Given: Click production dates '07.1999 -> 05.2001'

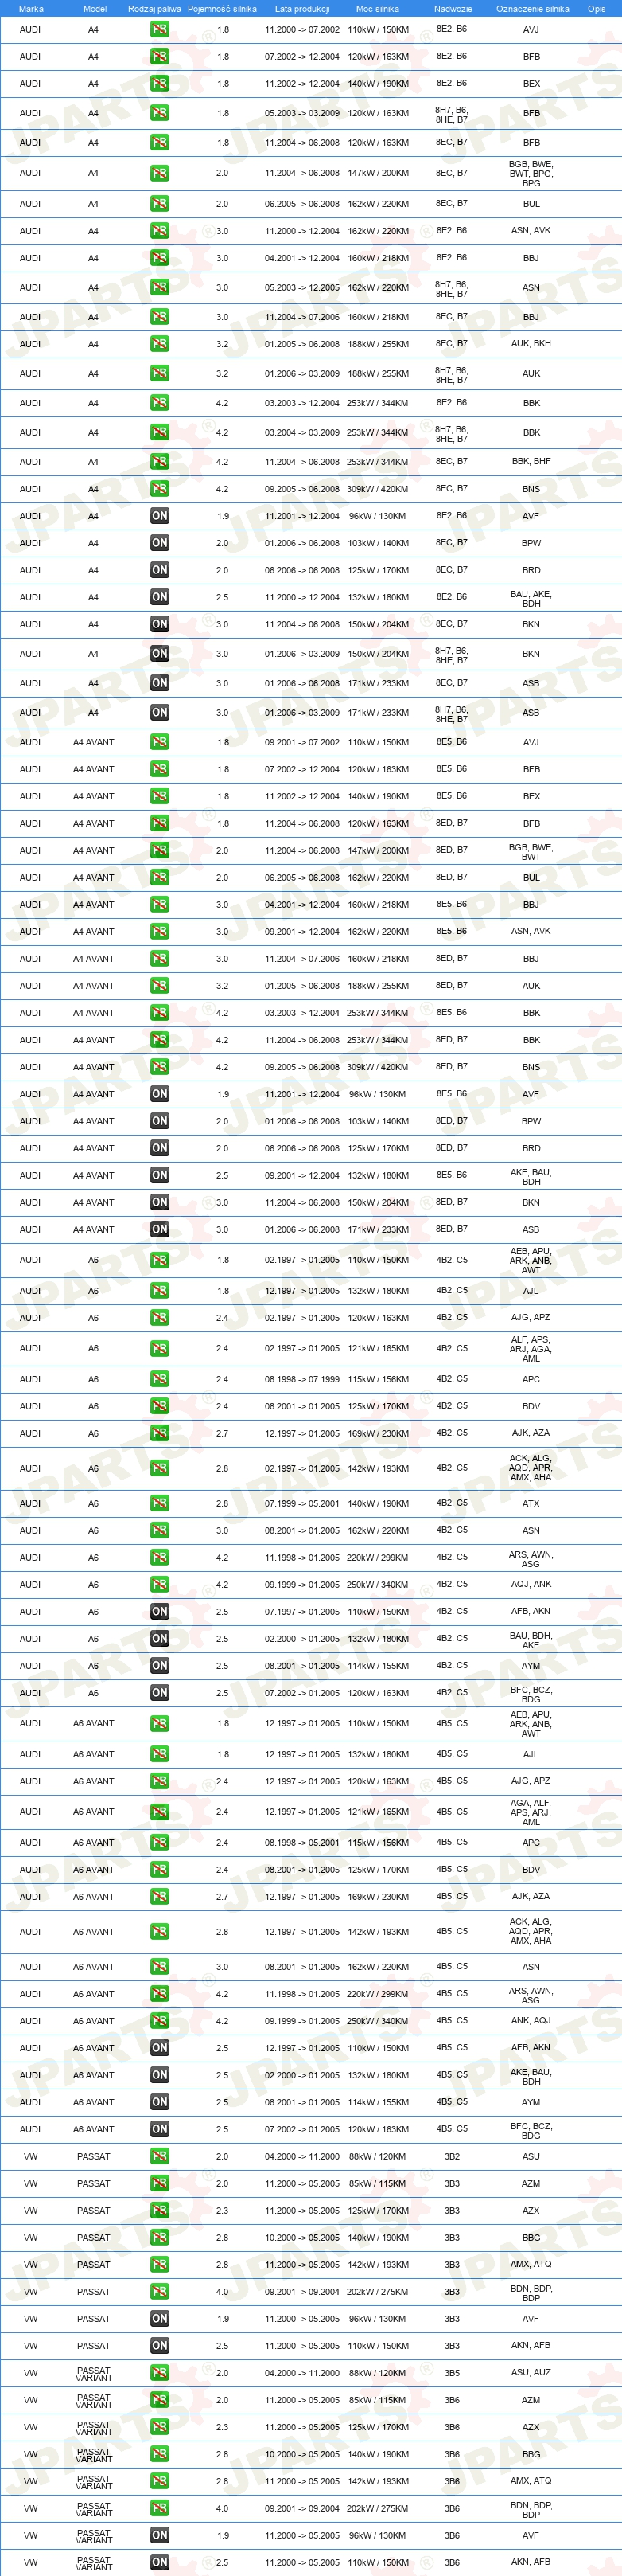Looking at the screenshot, I should 301,1503.
